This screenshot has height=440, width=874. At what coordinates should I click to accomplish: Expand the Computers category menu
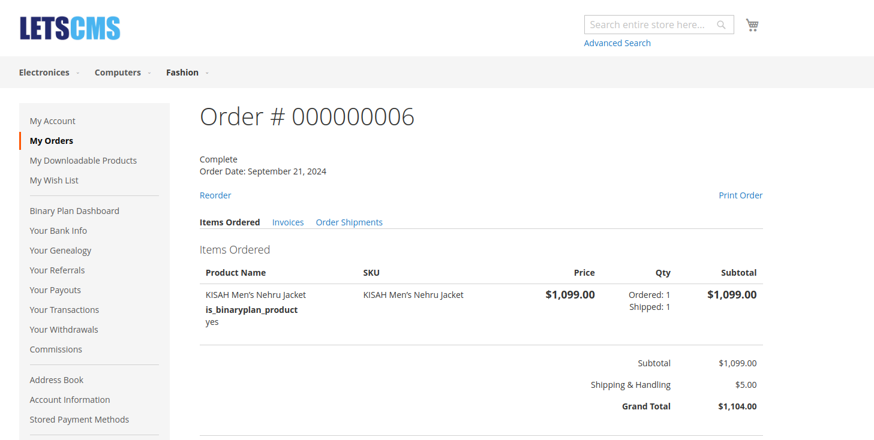(118, 72)
